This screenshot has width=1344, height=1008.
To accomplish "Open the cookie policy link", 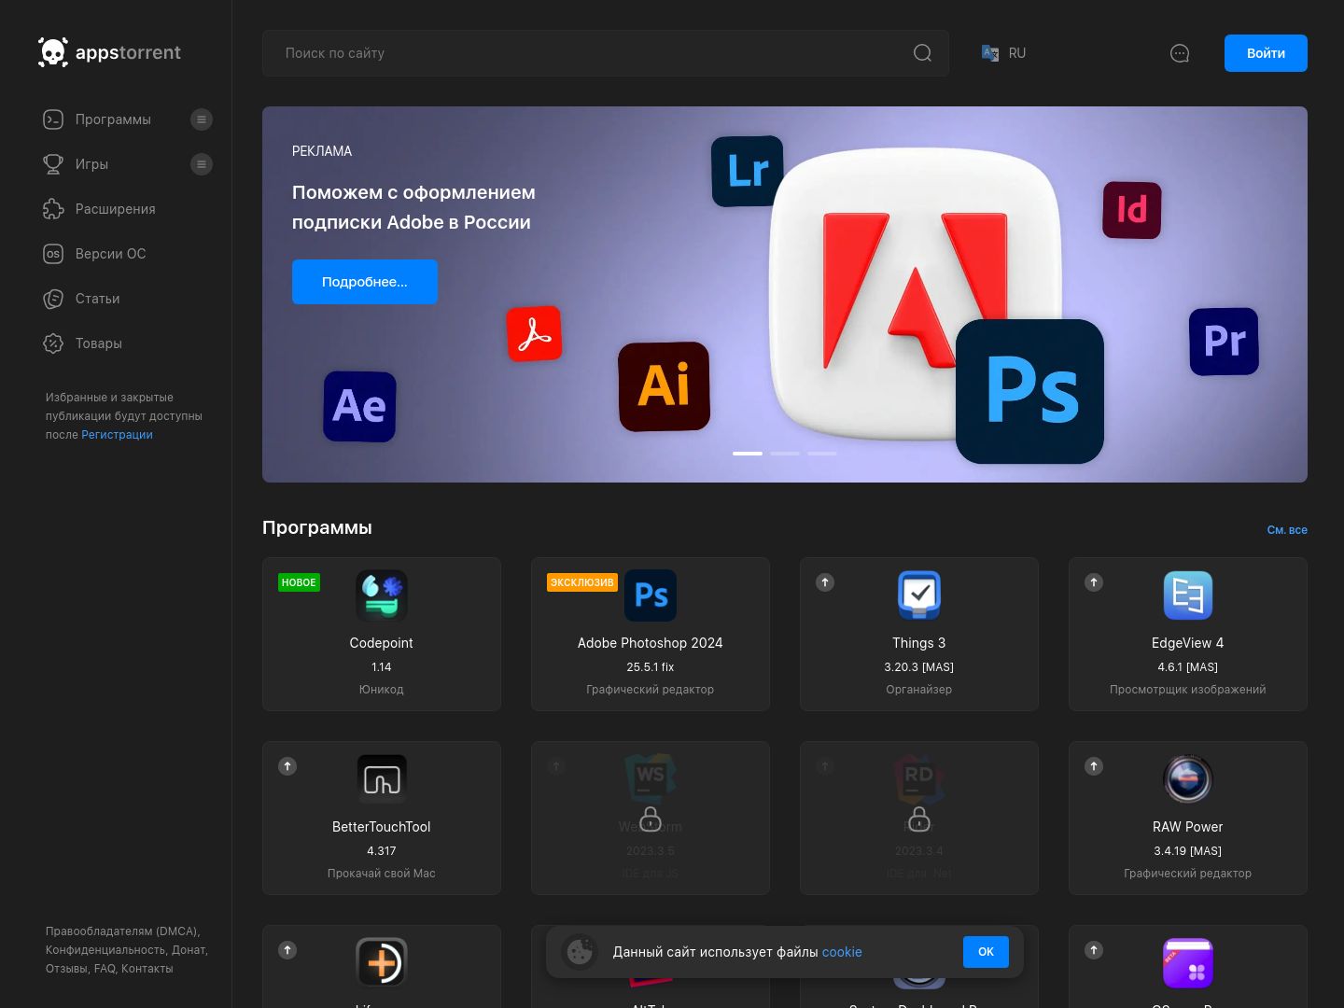I will (842, 952).
